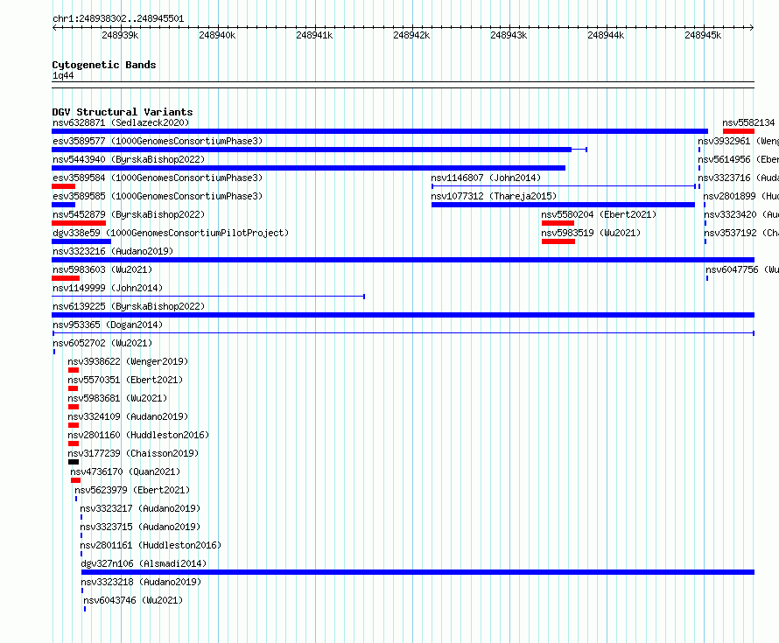Click nsv5580204 (Ebert2021) label
Viewport: 779px width, 643px height.
click(x=599, y=214)
